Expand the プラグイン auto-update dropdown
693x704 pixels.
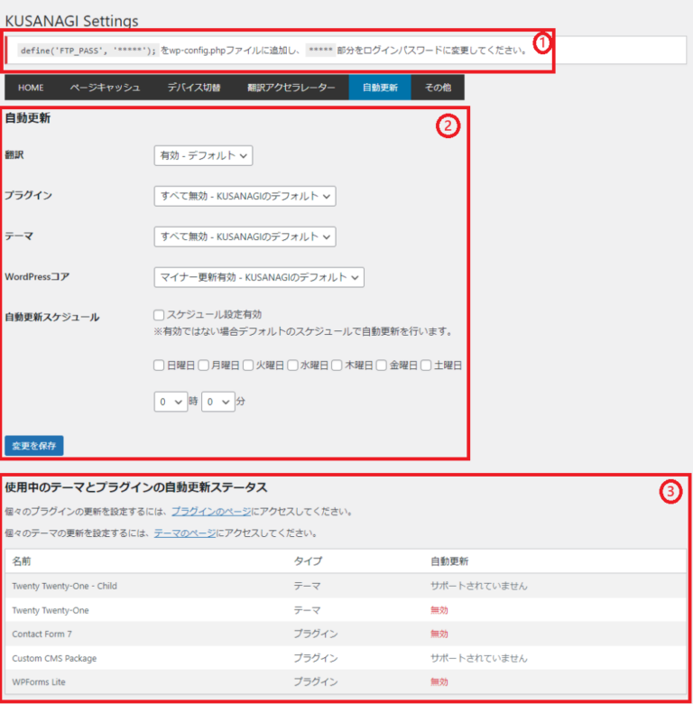click(245, 196)
